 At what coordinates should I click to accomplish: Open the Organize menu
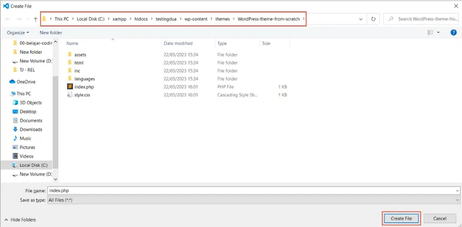[18, 32]
